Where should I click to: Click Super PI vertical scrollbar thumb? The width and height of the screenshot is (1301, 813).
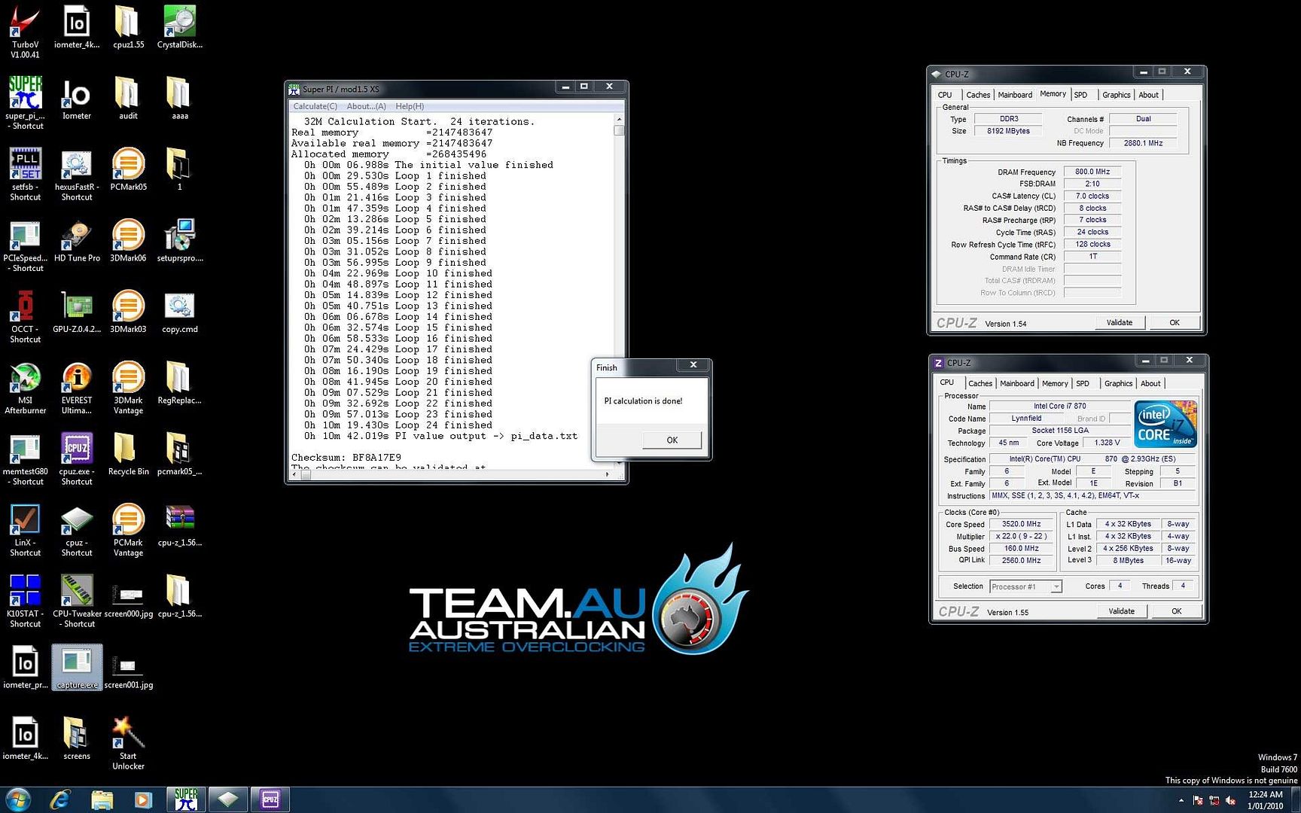pos(619,130)
